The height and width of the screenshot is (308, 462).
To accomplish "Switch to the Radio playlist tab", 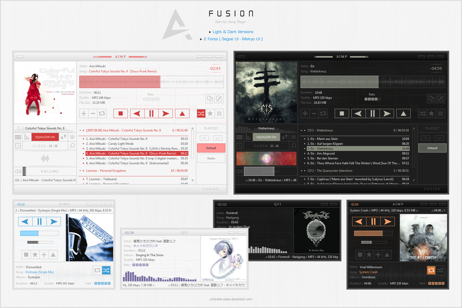I will tap(211, 158).
